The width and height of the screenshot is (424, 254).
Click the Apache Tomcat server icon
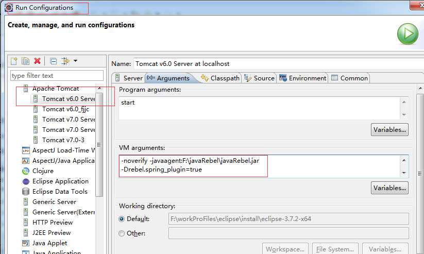coord(26,89)
